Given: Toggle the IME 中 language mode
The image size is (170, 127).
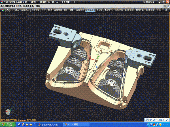Looking at the screenshot, I should click(151, 120).
